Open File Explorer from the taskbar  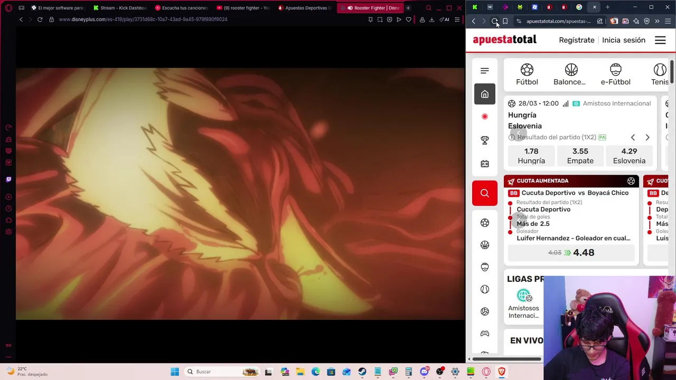click(300, 372)
